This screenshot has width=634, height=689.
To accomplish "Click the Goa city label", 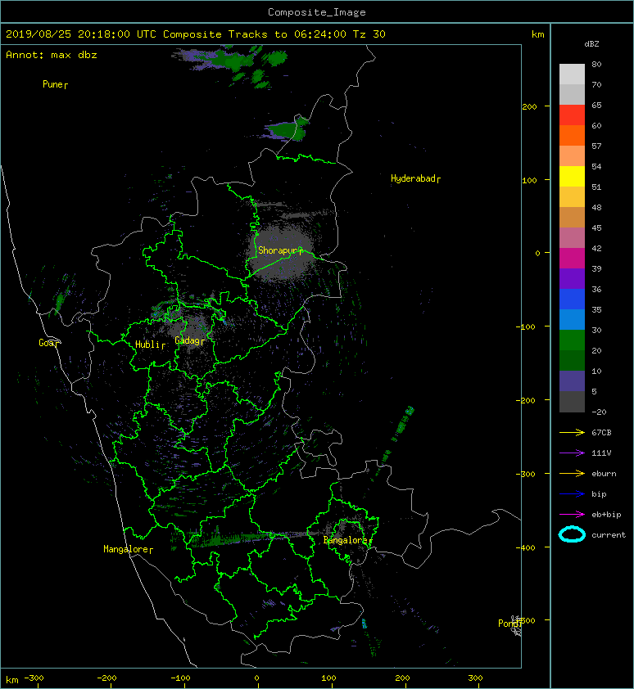I will point(47,343).
